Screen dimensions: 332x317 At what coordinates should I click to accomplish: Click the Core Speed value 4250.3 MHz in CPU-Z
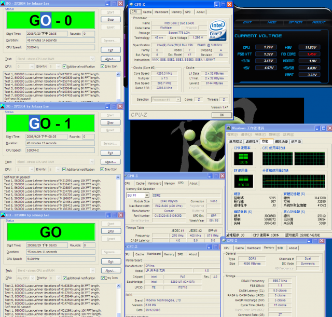(x=164, y=74)
